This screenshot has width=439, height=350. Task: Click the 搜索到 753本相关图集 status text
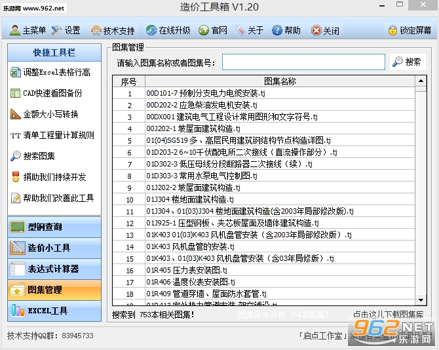(153, 315)
